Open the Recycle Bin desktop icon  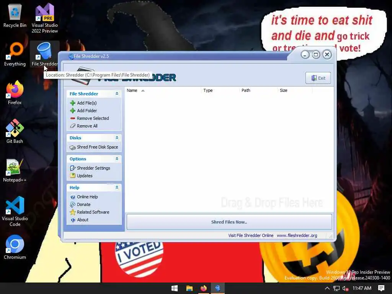pos(15,16)
